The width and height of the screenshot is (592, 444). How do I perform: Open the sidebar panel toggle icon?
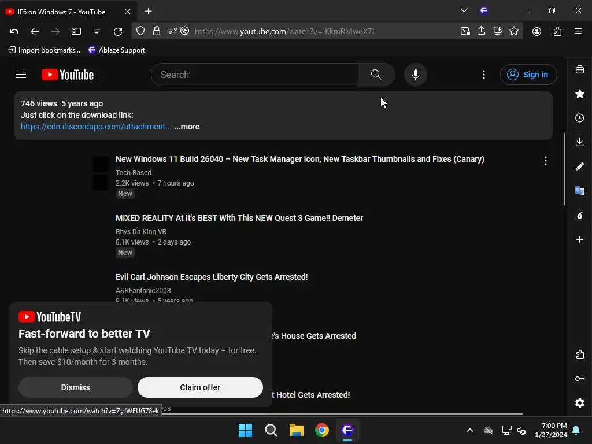pyautogui.click(x=76, y=31)
